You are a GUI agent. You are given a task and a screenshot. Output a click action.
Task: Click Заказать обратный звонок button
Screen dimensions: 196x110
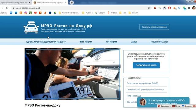click(x=154, y=27)
